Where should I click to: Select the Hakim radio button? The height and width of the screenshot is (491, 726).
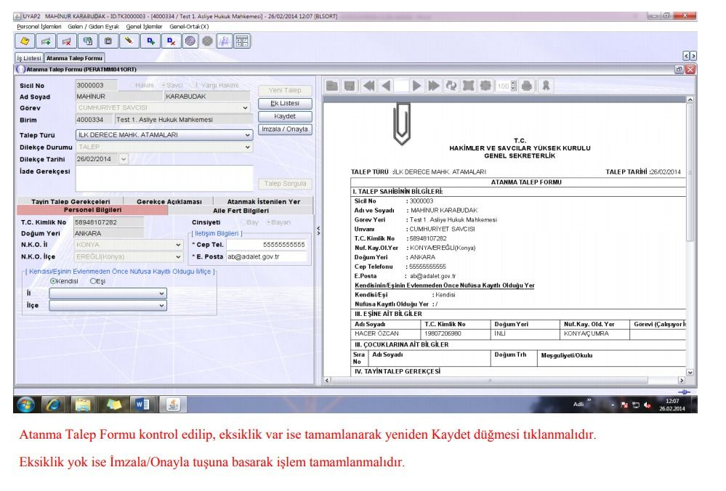[x=142, y=85]
